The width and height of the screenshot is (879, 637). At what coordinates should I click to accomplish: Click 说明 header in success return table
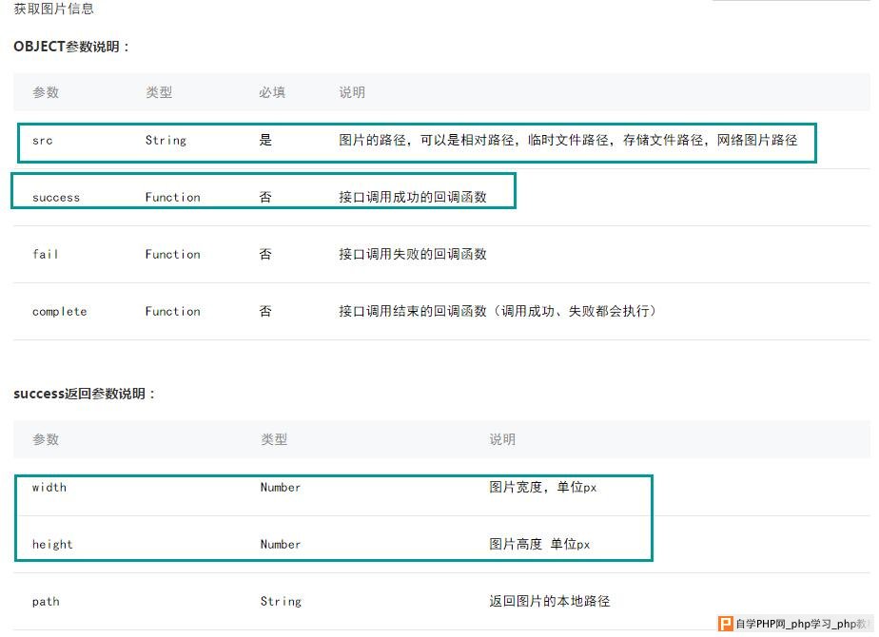click(502, 439)
